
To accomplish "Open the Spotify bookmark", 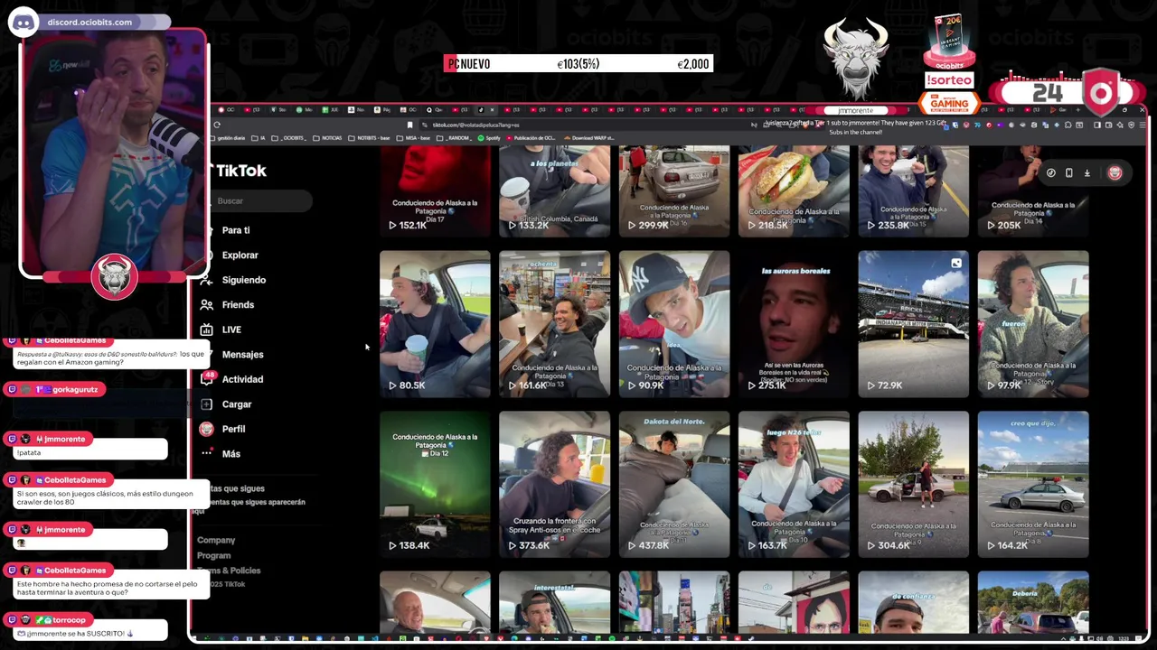I will 489,138.
